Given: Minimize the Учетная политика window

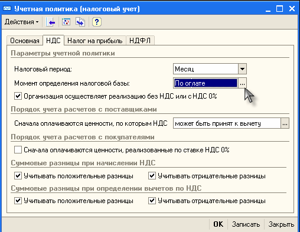Looking at the screenshot, I should (x=268, y=9).
